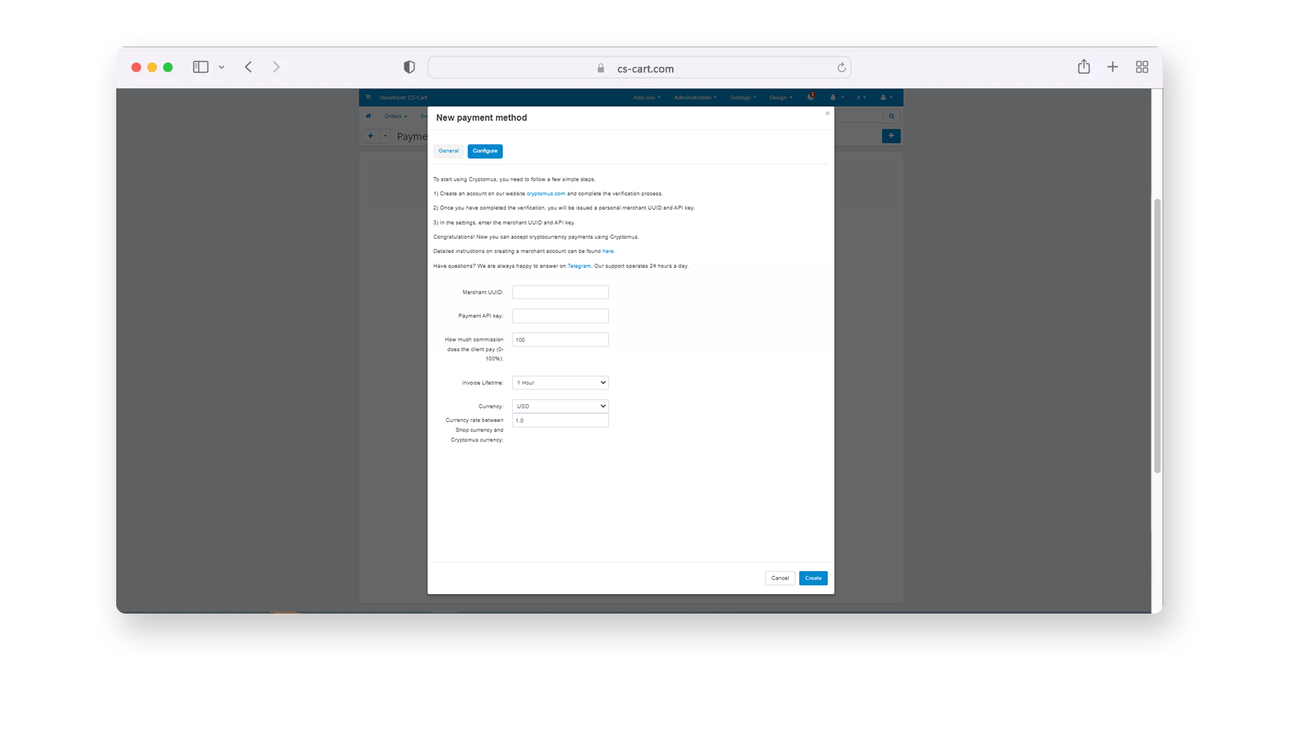Click the search magnifier icon
This screenshot has width=1297, height=729.
tap(891, 116)
